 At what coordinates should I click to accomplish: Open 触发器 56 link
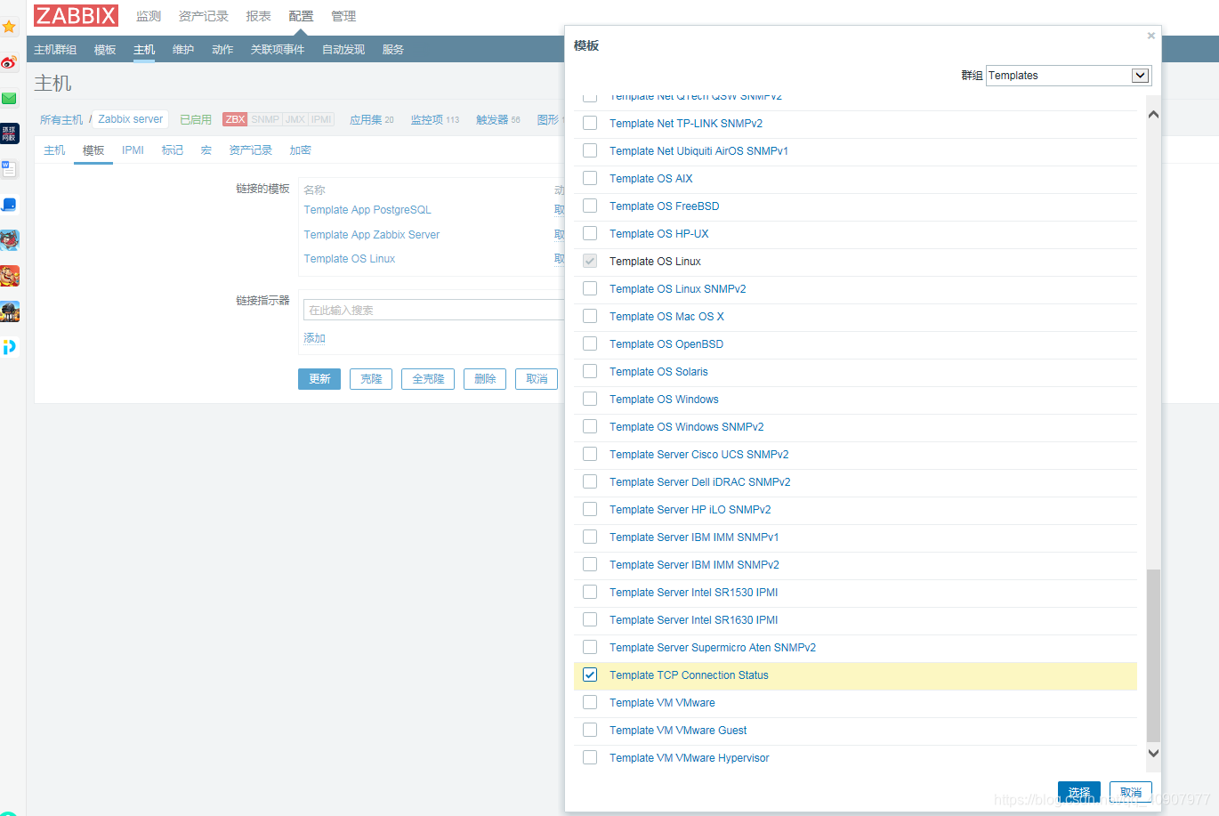pyautogui.click(x=498, y=119)
